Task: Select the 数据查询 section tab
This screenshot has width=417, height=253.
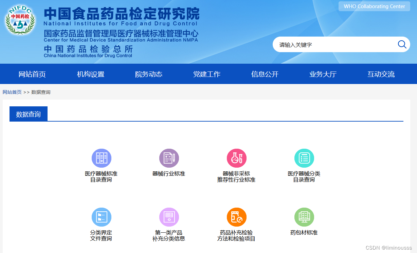Action: coord(29,114)
